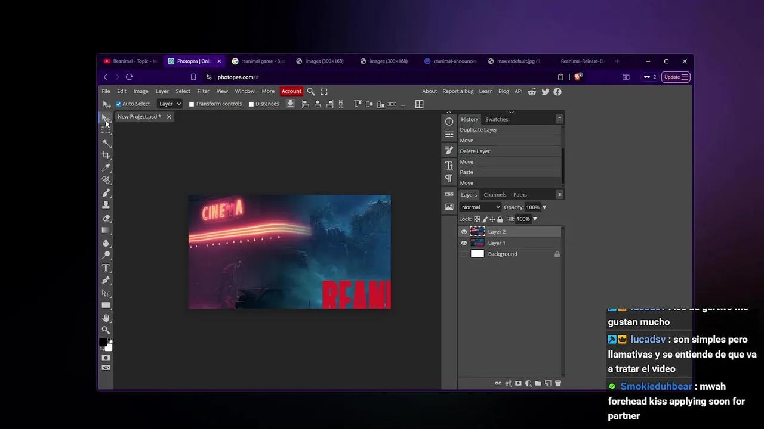Switch to the Channels tab

(x=495, y=195)
